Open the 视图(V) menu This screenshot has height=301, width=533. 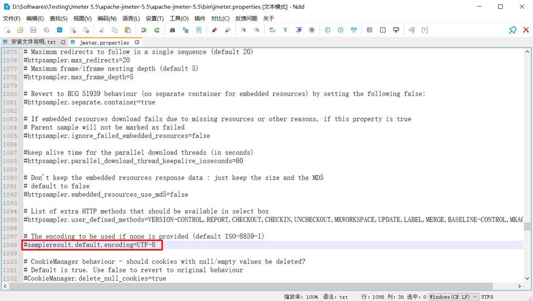pyautogui.click(x=83, y=18)
